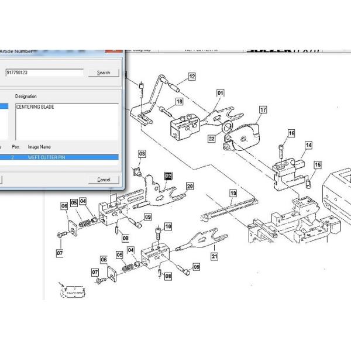Select the WEFT CUTTER PIN result row
The height and width of the screenshot is (351, 351).
click(x=58, y=157)
